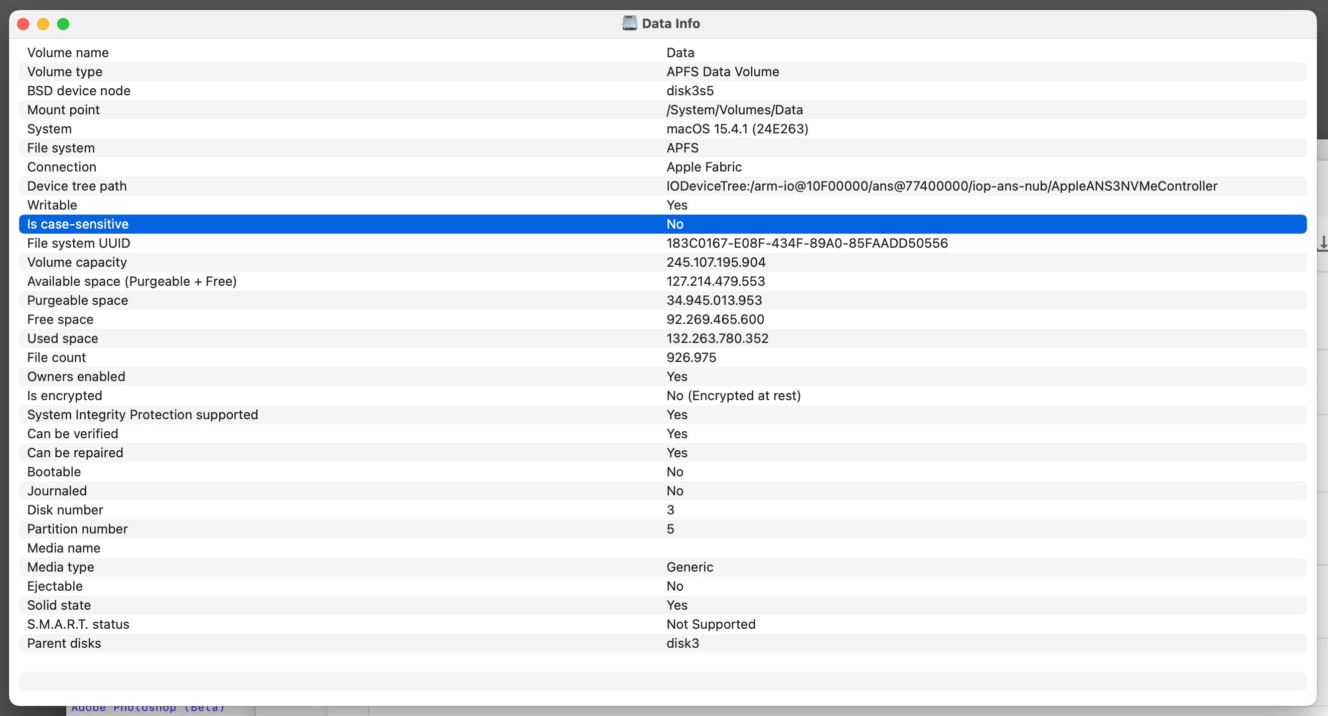
Task: Click the disk icon beside Data Info title
Action: 629,23
